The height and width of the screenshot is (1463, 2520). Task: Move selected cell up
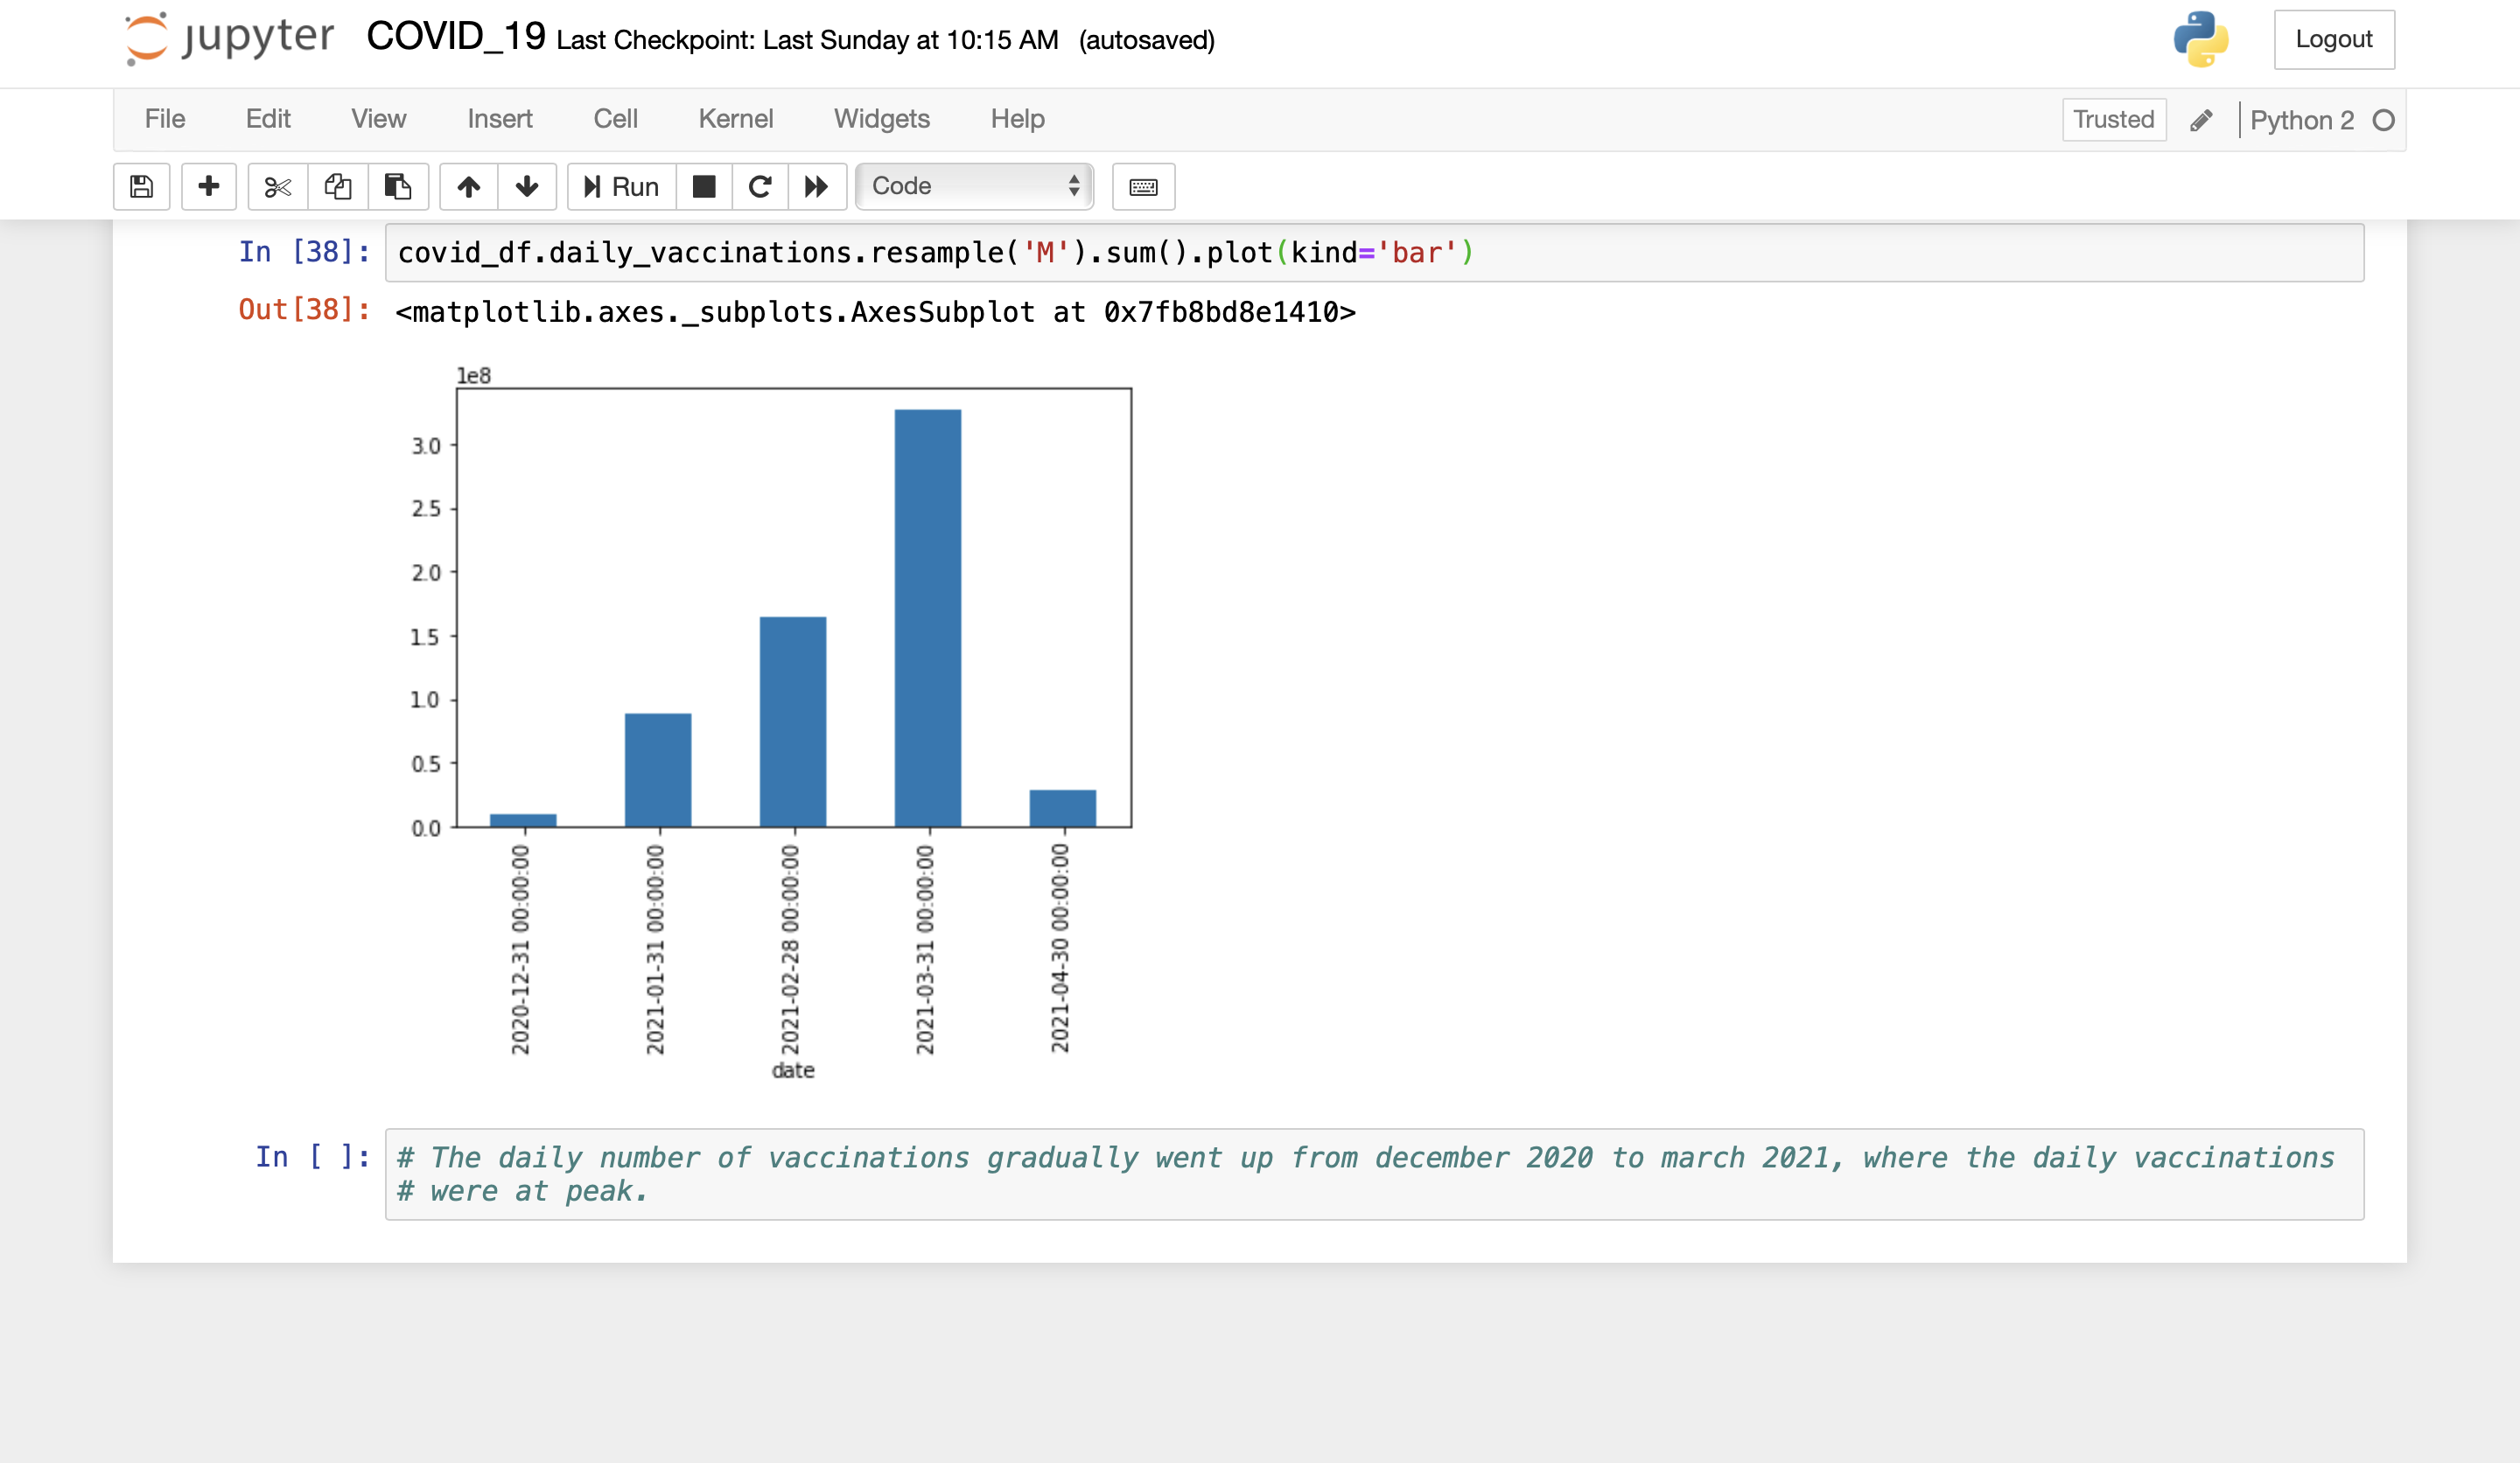click(469, 187)
